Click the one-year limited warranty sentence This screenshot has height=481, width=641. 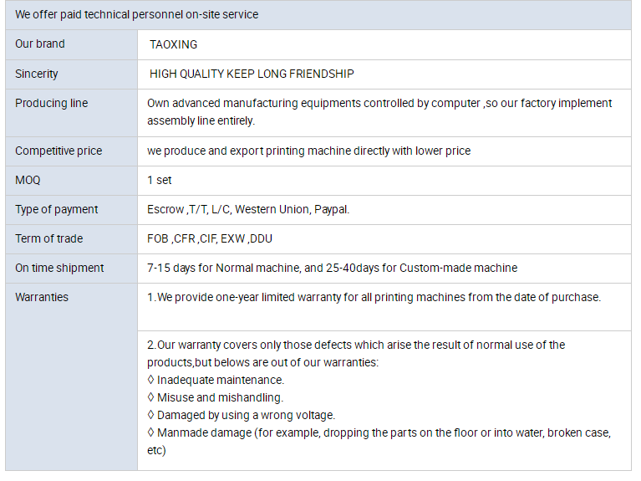coord(374,297)
